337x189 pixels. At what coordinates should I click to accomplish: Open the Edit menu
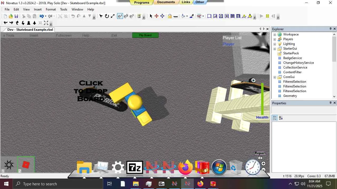[16, 9]
